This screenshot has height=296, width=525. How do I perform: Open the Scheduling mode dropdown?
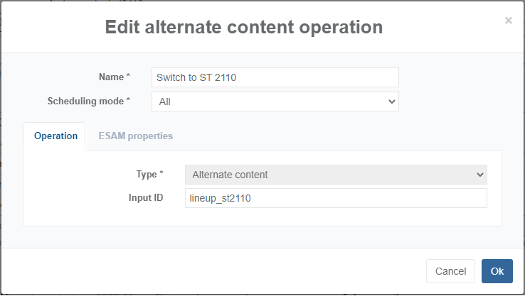[275, 102]
